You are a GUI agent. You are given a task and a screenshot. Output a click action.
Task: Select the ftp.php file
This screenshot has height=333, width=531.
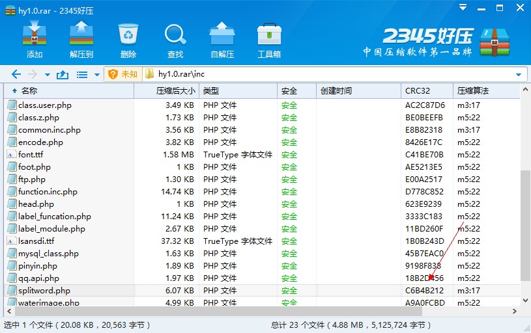pyautogui.click(x=32, y=179)
